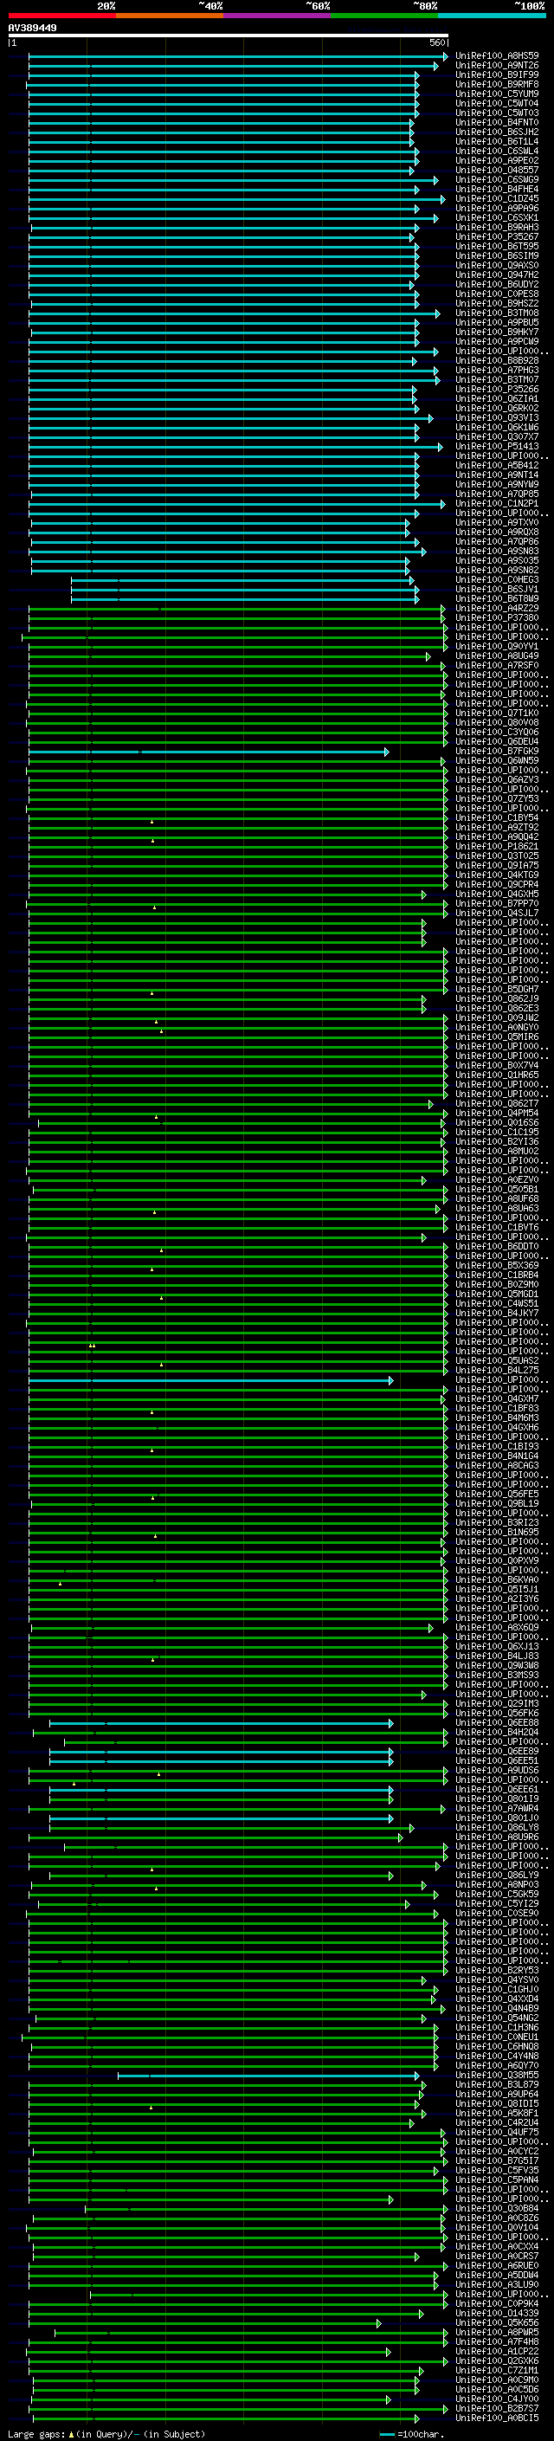
Task: Select label UniRef100_O48557
Action: [497, 170]
